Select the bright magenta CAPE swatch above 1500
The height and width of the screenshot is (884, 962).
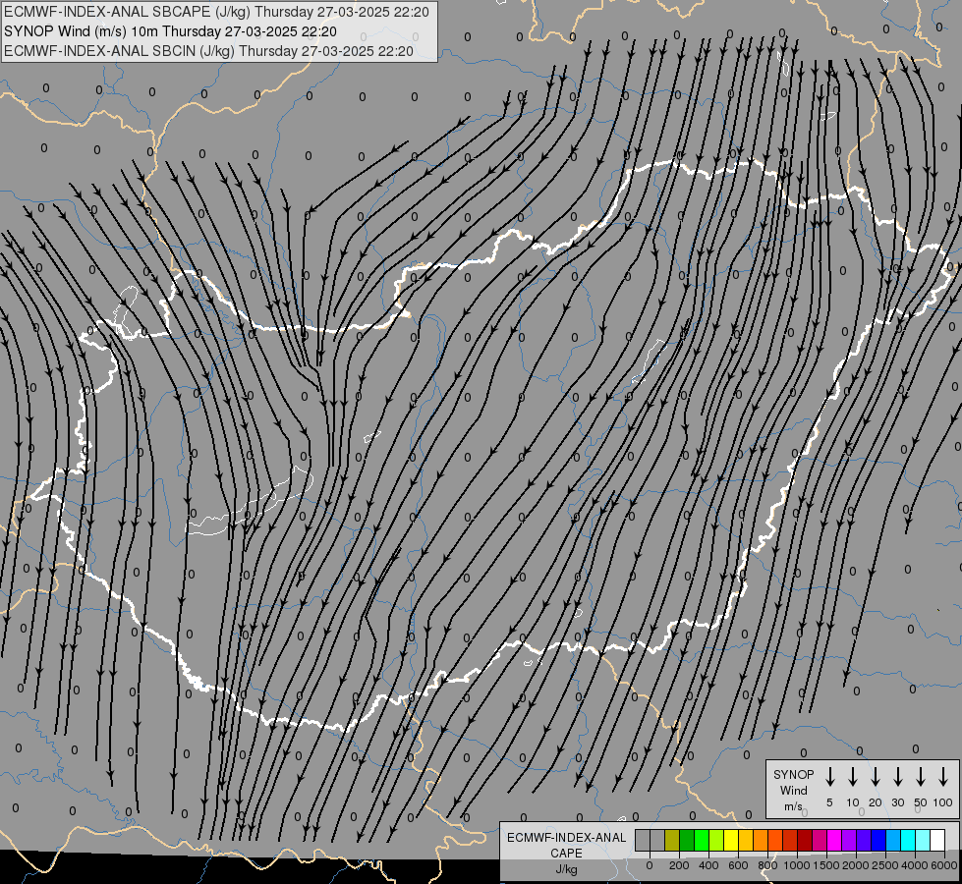tap(835, 841)
